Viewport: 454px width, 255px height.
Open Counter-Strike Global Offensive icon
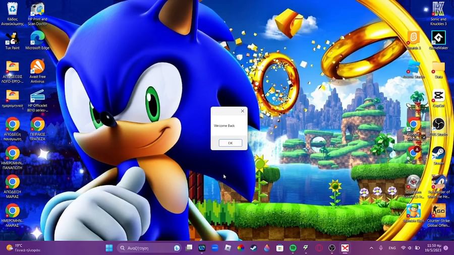point(438,215)
